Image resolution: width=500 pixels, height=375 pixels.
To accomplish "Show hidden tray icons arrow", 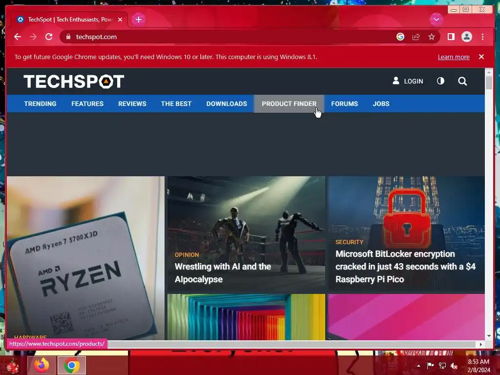I will pyautogui.click(x=418, y=366).
